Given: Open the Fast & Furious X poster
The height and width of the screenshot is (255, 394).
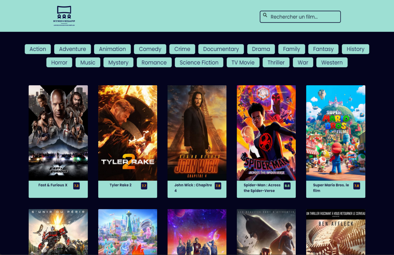Looking at the screenshot, I should click(58, 133).
